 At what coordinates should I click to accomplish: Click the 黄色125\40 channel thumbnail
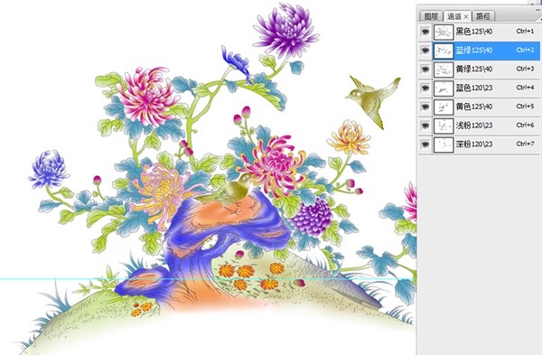[x=444, y=107]
